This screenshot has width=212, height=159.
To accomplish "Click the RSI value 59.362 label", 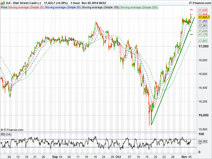I will [203, 141].
